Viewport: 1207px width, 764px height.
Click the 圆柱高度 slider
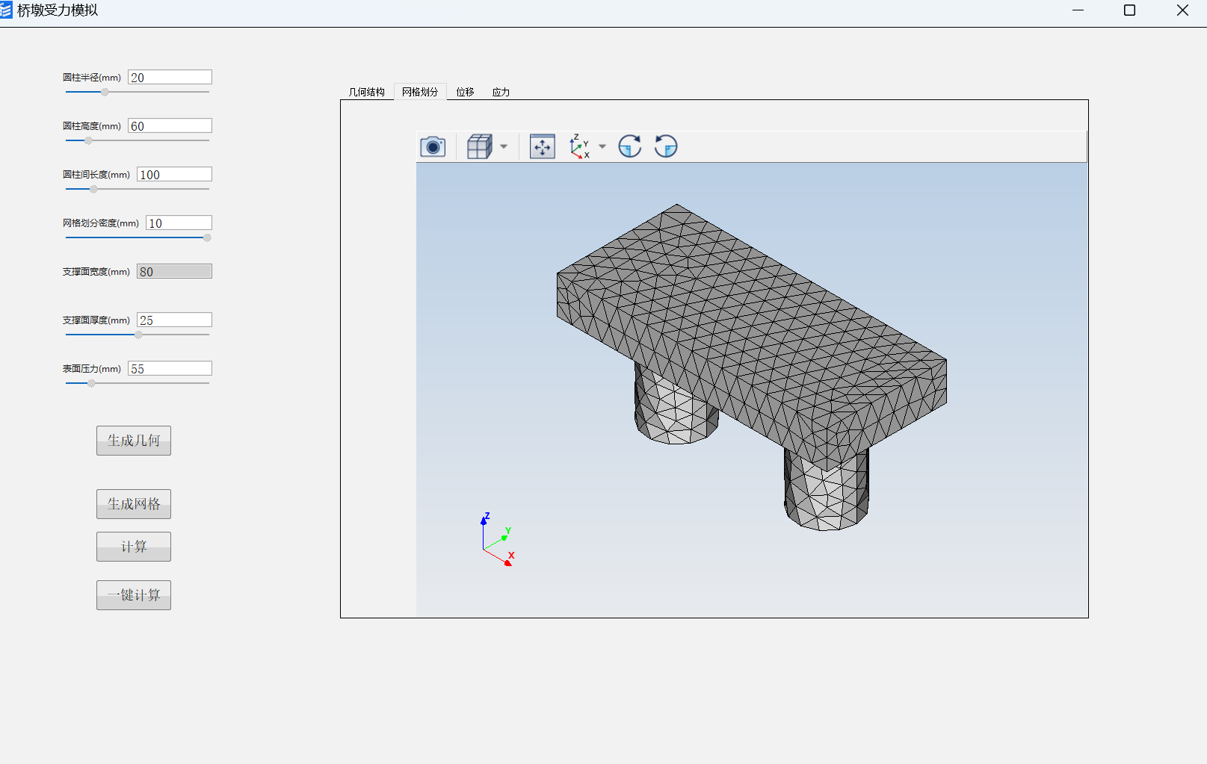[x=138, y=140]
